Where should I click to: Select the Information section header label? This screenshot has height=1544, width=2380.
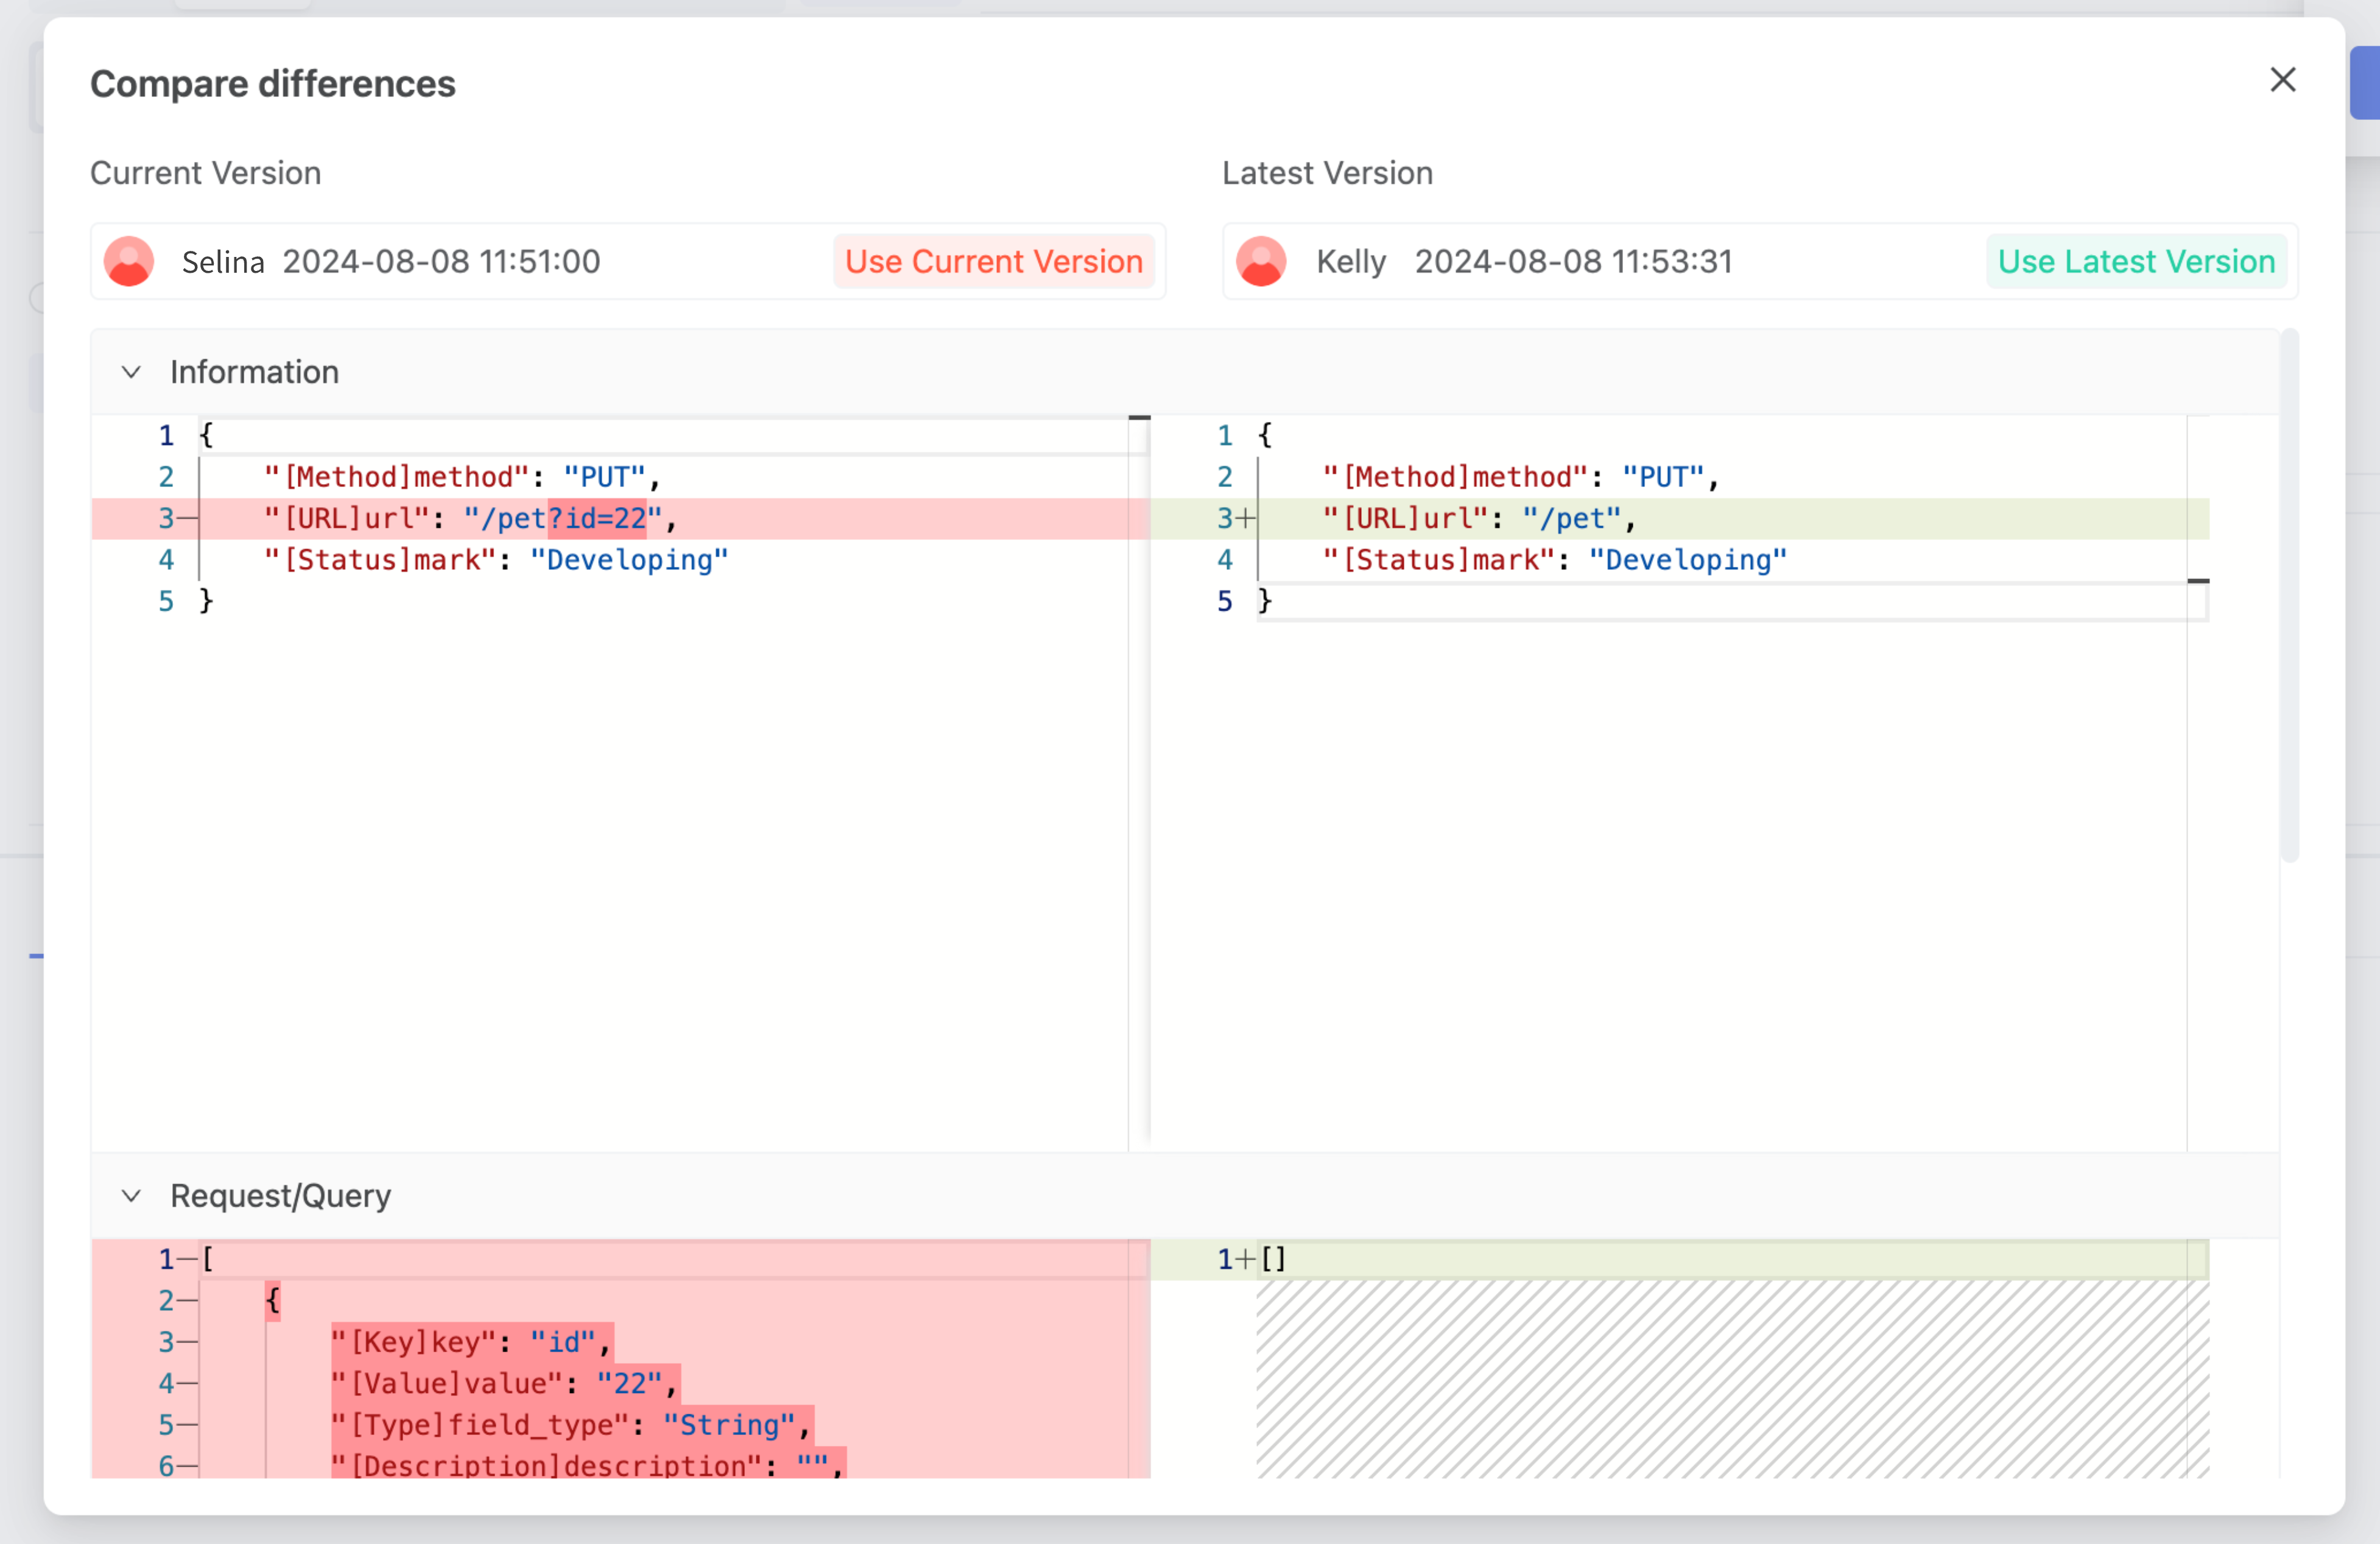(x=254, y=372)
